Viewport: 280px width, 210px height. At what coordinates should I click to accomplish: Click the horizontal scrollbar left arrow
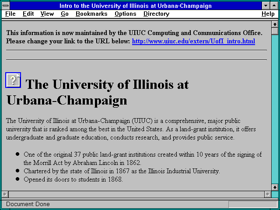tap(5, 194)
